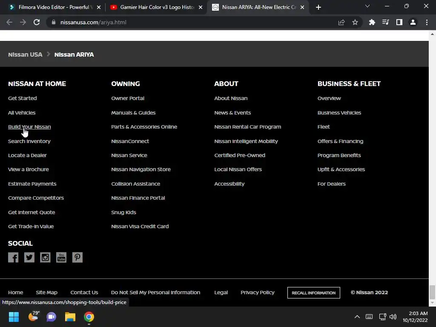Click the page vertical scrollbar thumb
436x327 pixels.
432,292
